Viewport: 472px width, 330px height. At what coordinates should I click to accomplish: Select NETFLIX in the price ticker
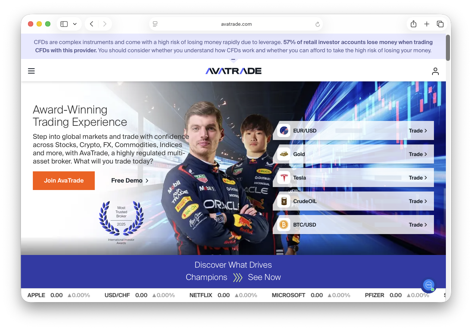(201, 295)
